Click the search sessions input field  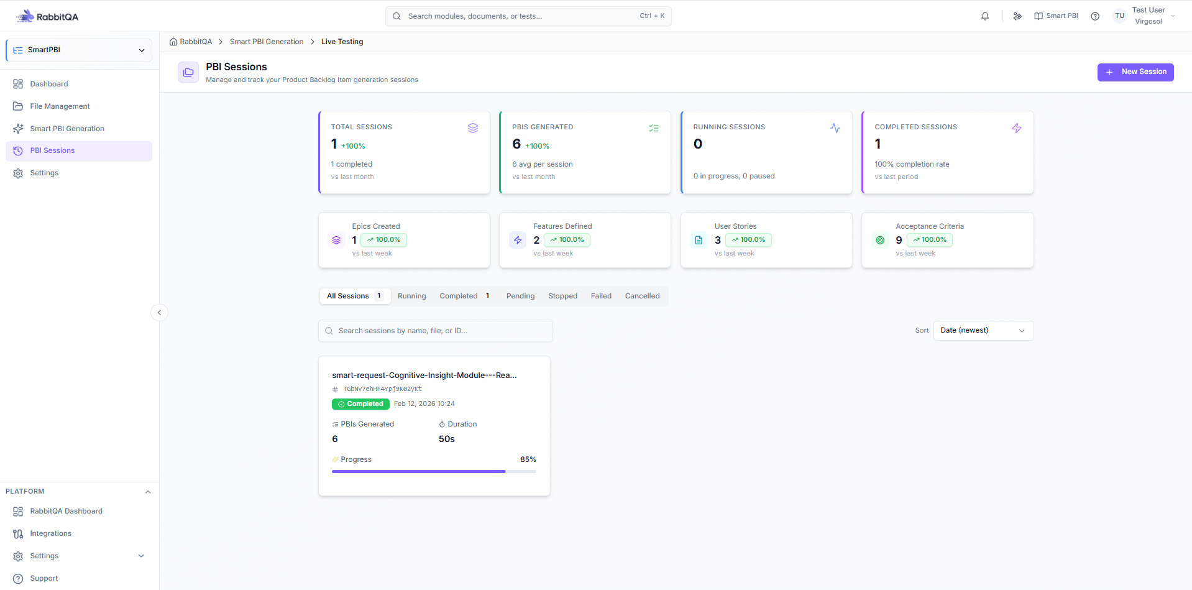coord(435,331)
